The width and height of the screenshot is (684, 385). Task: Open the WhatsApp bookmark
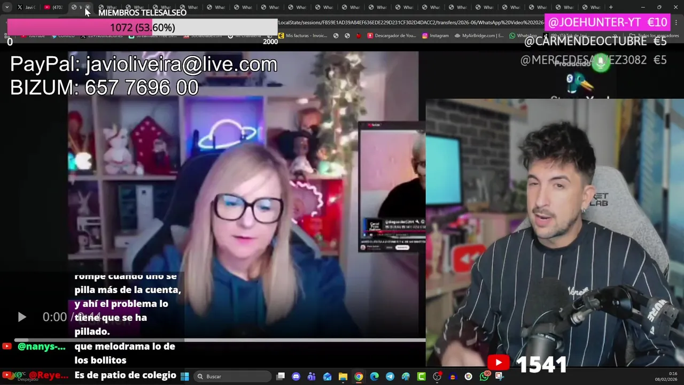523,36
